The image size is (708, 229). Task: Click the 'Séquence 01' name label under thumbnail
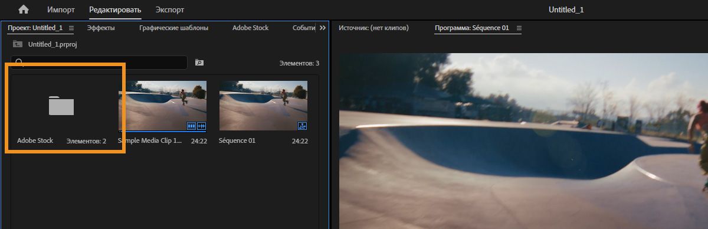[237, 141]
